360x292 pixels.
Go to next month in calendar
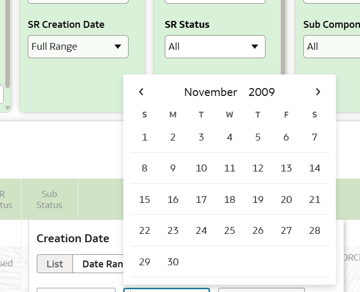coord(318,92)
